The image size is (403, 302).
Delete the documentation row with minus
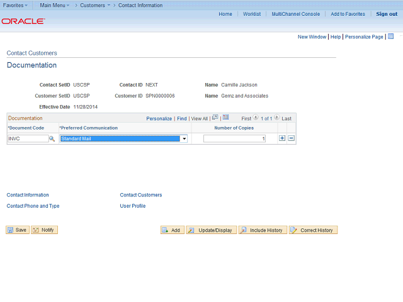291,138
